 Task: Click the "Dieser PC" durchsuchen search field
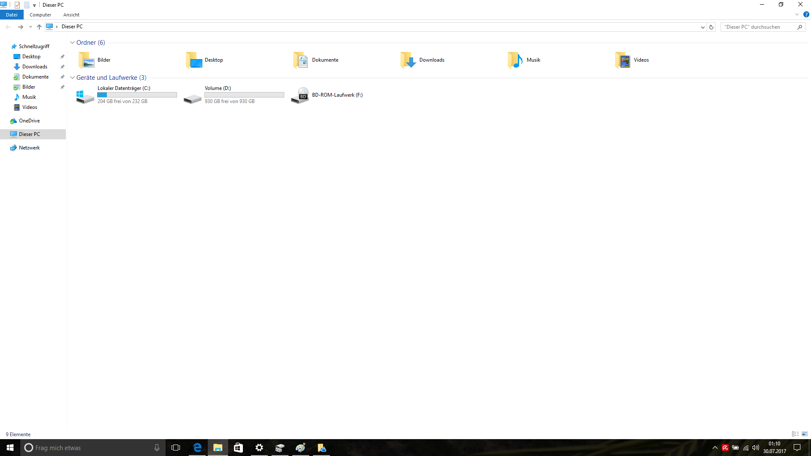(x=758, y=27)
